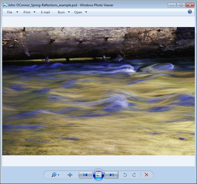
Task: Maximize the Windows Photo Viewer window
Action: pos(181,5)
